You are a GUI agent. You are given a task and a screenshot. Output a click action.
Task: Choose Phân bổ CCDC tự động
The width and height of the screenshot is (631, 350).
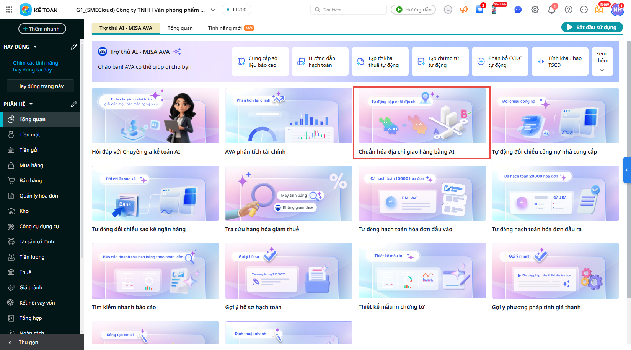[500, 62]
